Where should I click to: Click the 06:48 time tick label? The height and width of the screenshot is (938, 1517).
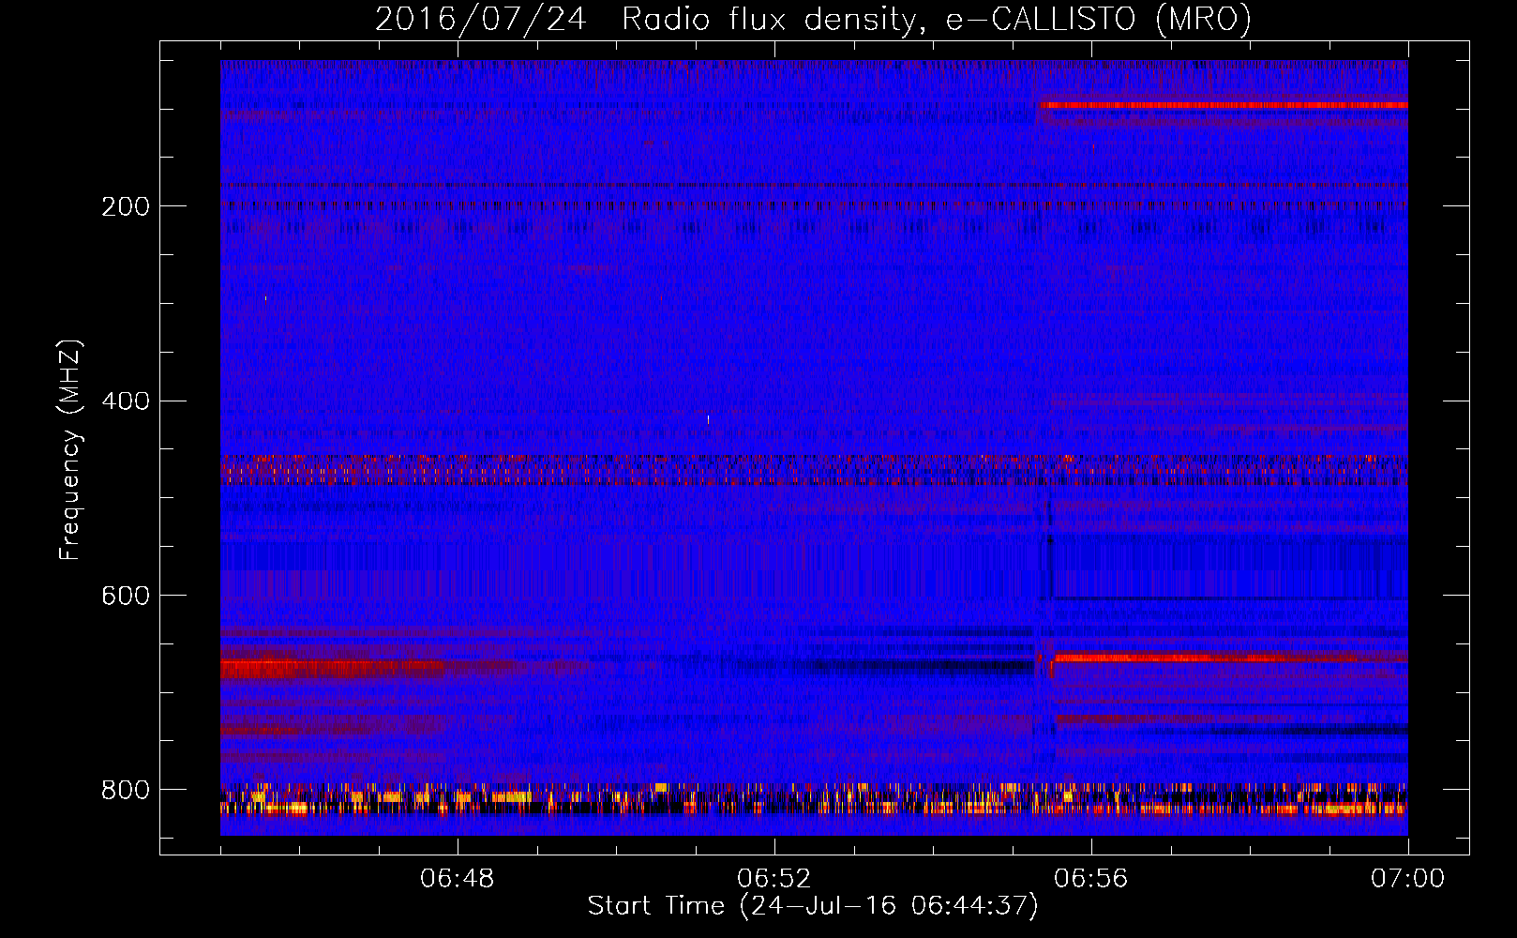click(458, 879)
